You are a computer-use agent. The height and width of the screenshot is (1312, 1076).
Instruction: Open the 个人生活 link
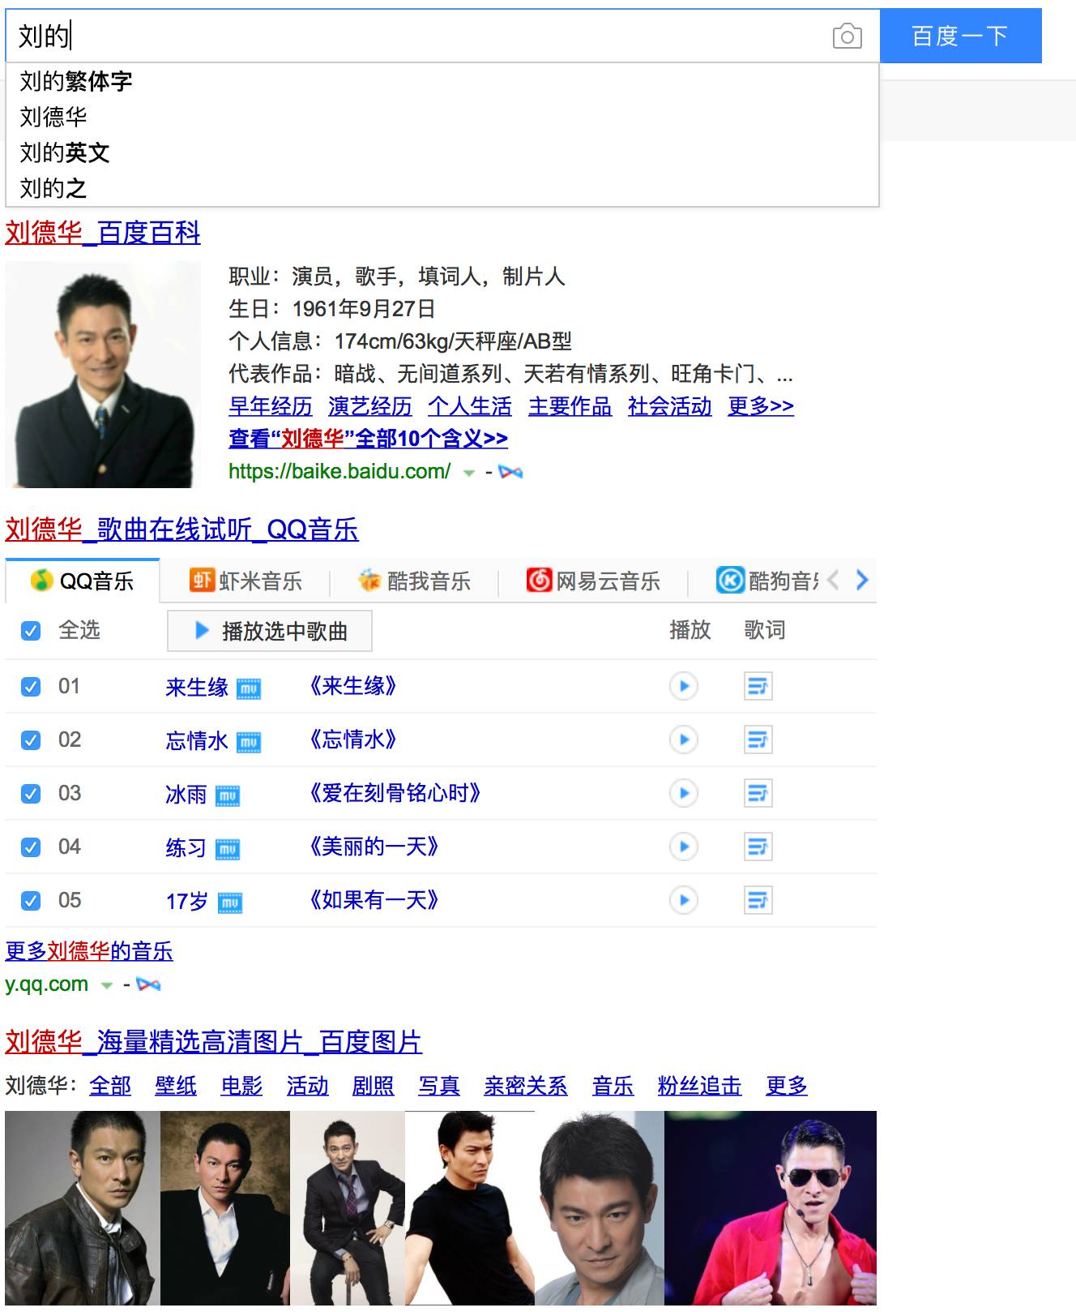click(x=470, y=406)
